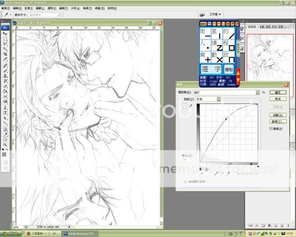
Task: Select the Hand tool
Action: point(5,140)
